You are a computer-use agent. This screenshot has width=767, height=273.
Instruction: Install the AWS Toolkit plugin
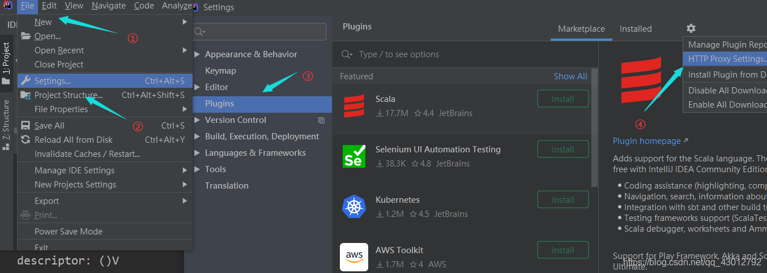563,250
